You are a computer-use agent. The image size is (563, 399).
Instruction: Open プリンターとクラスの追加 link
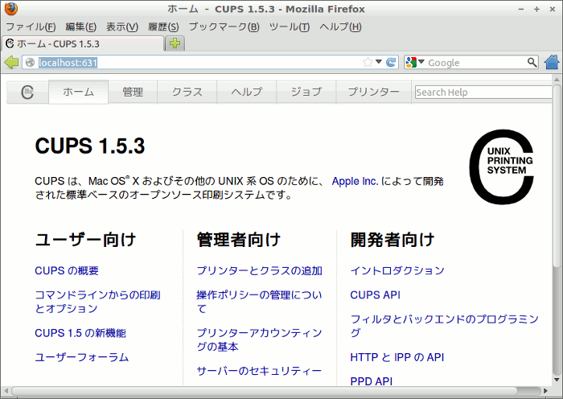(x=259, y=270)
